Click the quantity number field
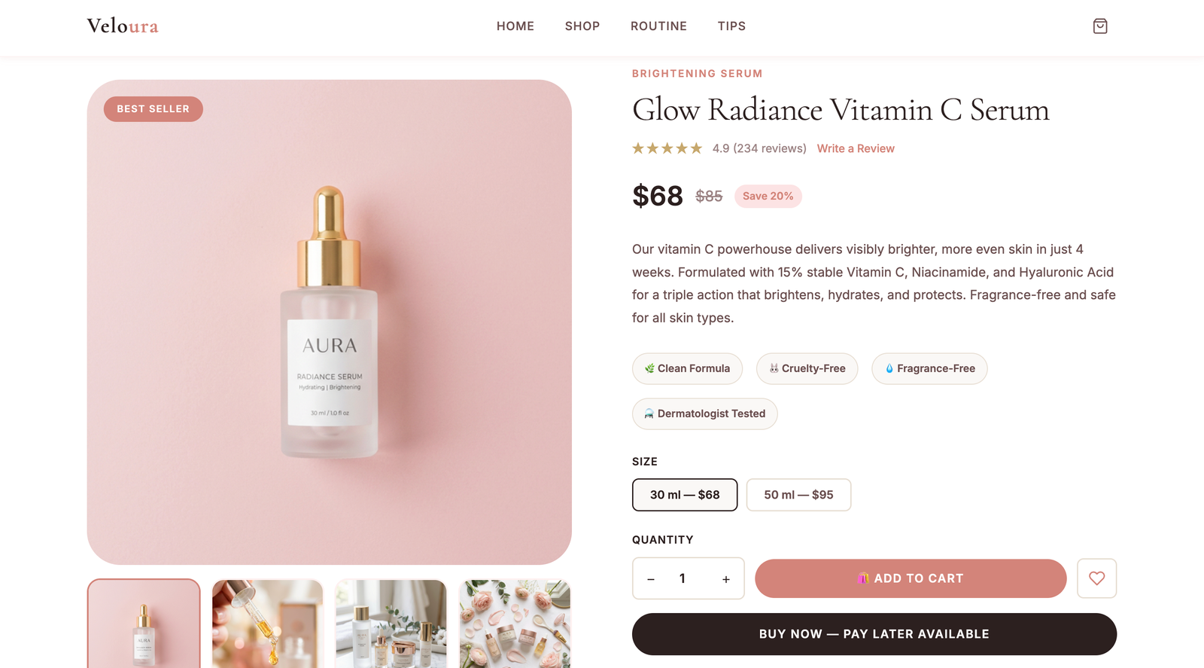1204x668 pixels. click(683, 578)
